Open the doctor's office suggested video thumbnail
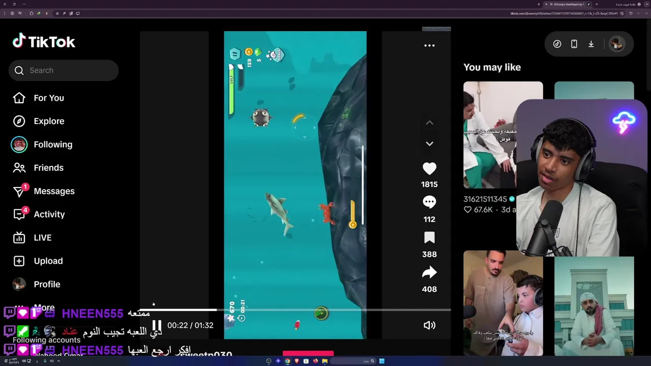The width and height of the screenshot is (651, 366). [x=490, y=135]
